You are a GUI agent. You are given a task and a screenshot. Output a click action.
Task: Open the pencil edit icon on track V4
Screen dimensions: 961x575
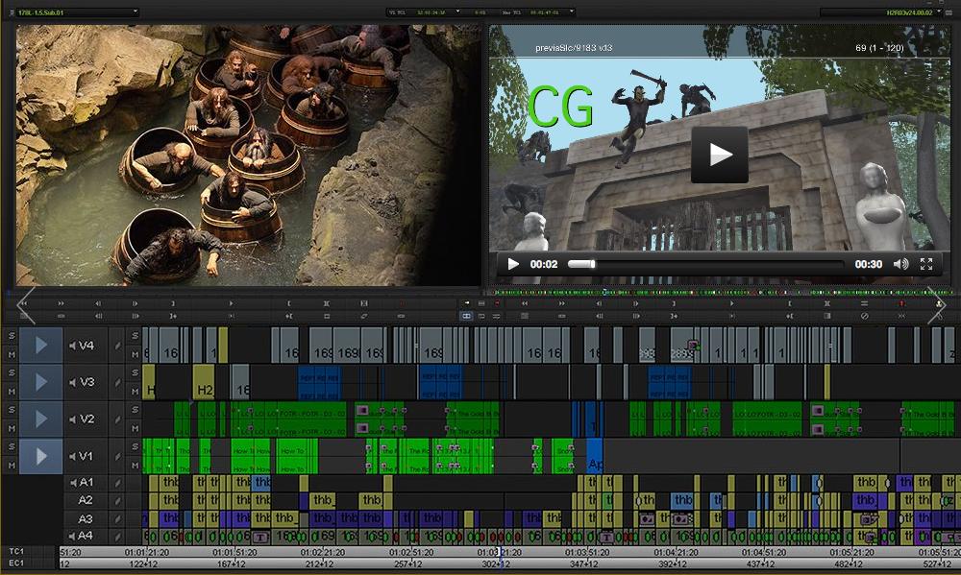pos(117,346)
